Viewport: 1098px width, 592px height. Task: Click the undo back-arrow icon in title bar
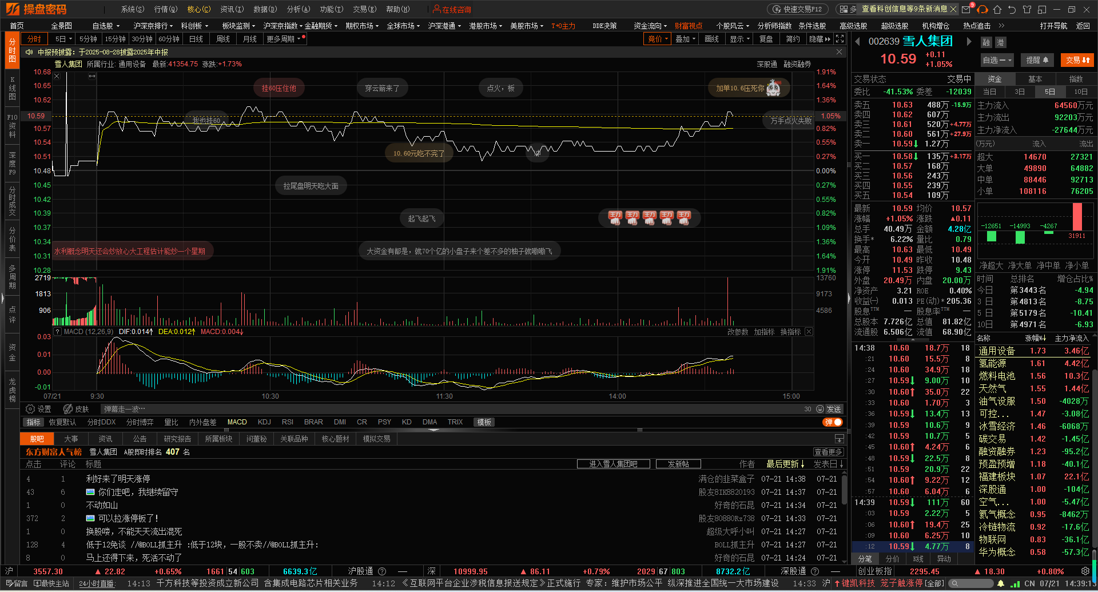pyautogui.click(x=1012, y=9)
